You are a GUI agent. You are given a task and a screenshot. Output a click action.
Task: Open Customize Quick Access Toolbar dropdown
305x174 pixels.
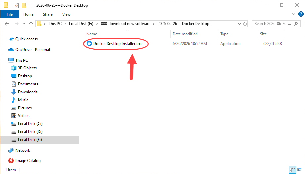point(30,5)
